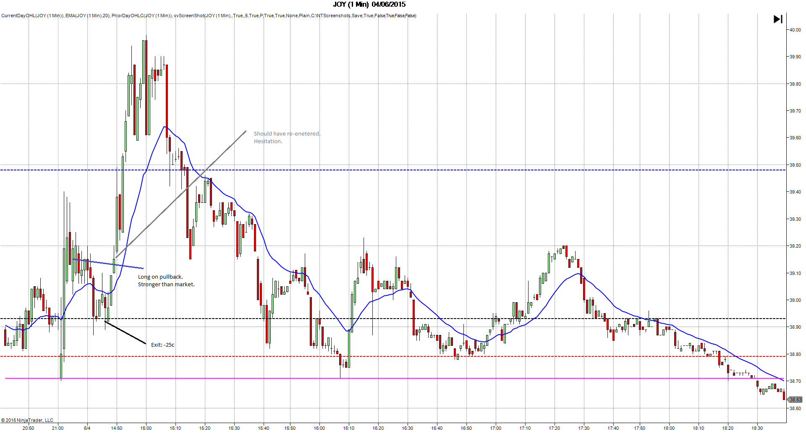
Task: Select the 'Stronger than market.' note
Action: (x=166, y=285)
